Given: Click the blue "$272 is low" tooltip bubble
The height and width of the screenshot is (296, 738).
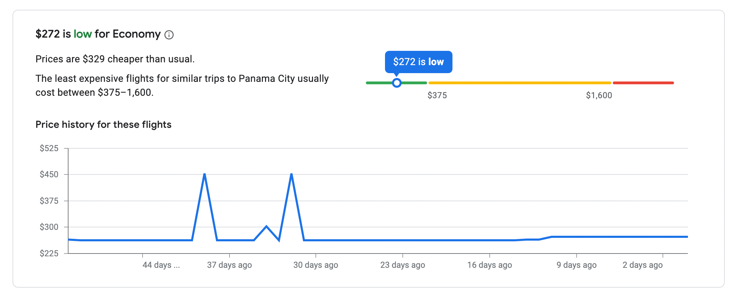Looking at the screenshot, I should [418, 62].
